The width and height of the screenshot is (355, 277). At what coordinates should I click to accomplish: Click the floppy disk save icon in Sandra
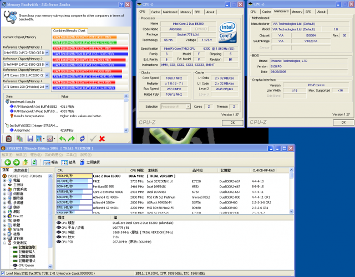click(30, 139)
